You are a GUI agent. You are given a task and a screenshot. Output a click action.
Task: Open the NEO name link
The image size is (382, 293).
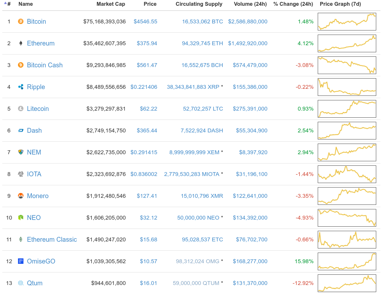(34, 217)
